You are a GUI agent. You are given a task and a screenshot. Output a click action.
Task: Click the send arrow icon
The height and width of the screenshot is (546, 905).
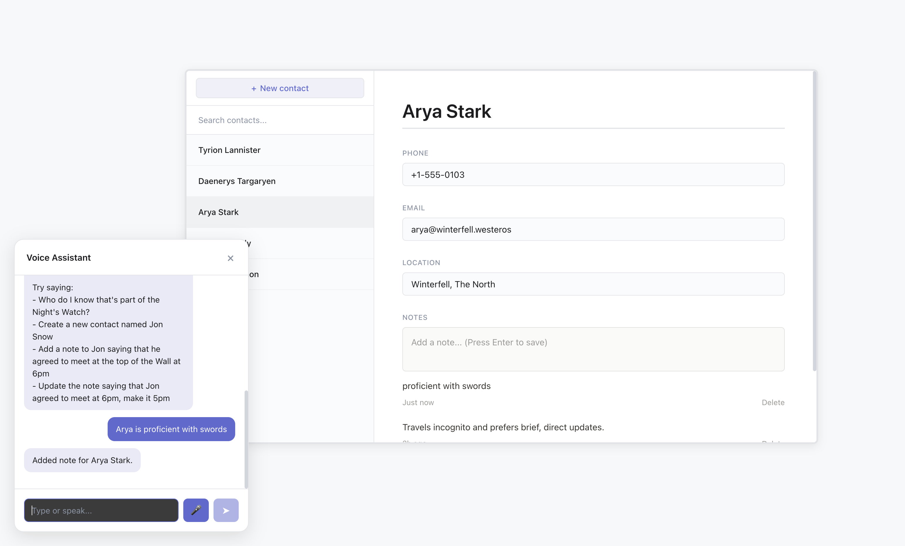point(226,510)
